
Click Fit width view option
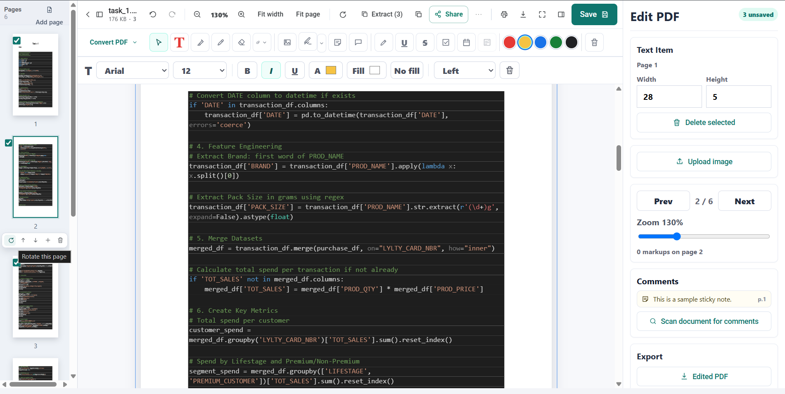click(270, 14)
